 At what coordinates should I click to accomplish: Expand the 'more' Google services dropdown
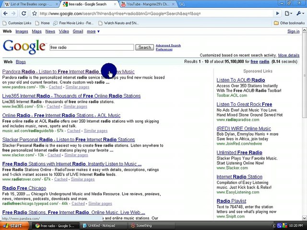click(93, 31)
